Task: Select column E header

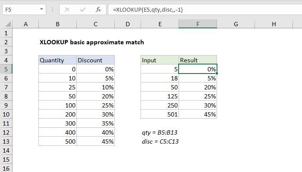Action: pyautogui.click(x=160, y=24)
